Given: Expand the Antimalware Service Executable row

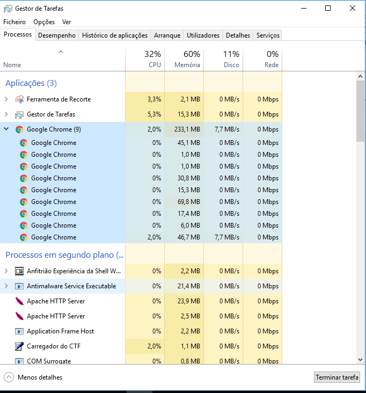Looking at the screenshot, I should [6, 286].
